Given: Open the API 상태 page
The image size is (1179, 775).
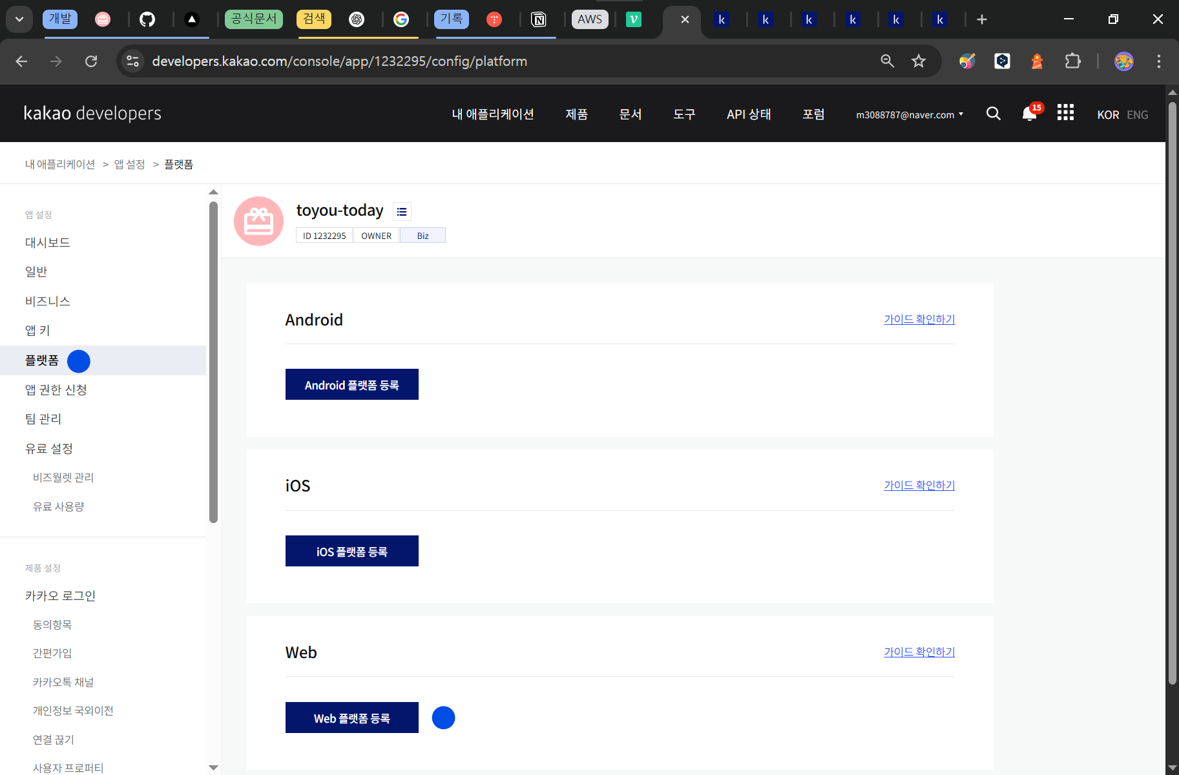Looking at the screenshot, I should pos(749,114).
